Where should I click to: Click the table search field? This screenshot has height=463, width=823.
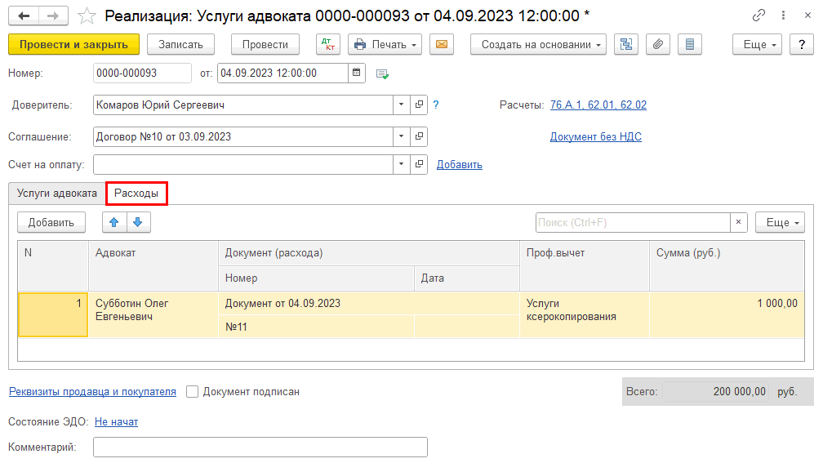632,222
